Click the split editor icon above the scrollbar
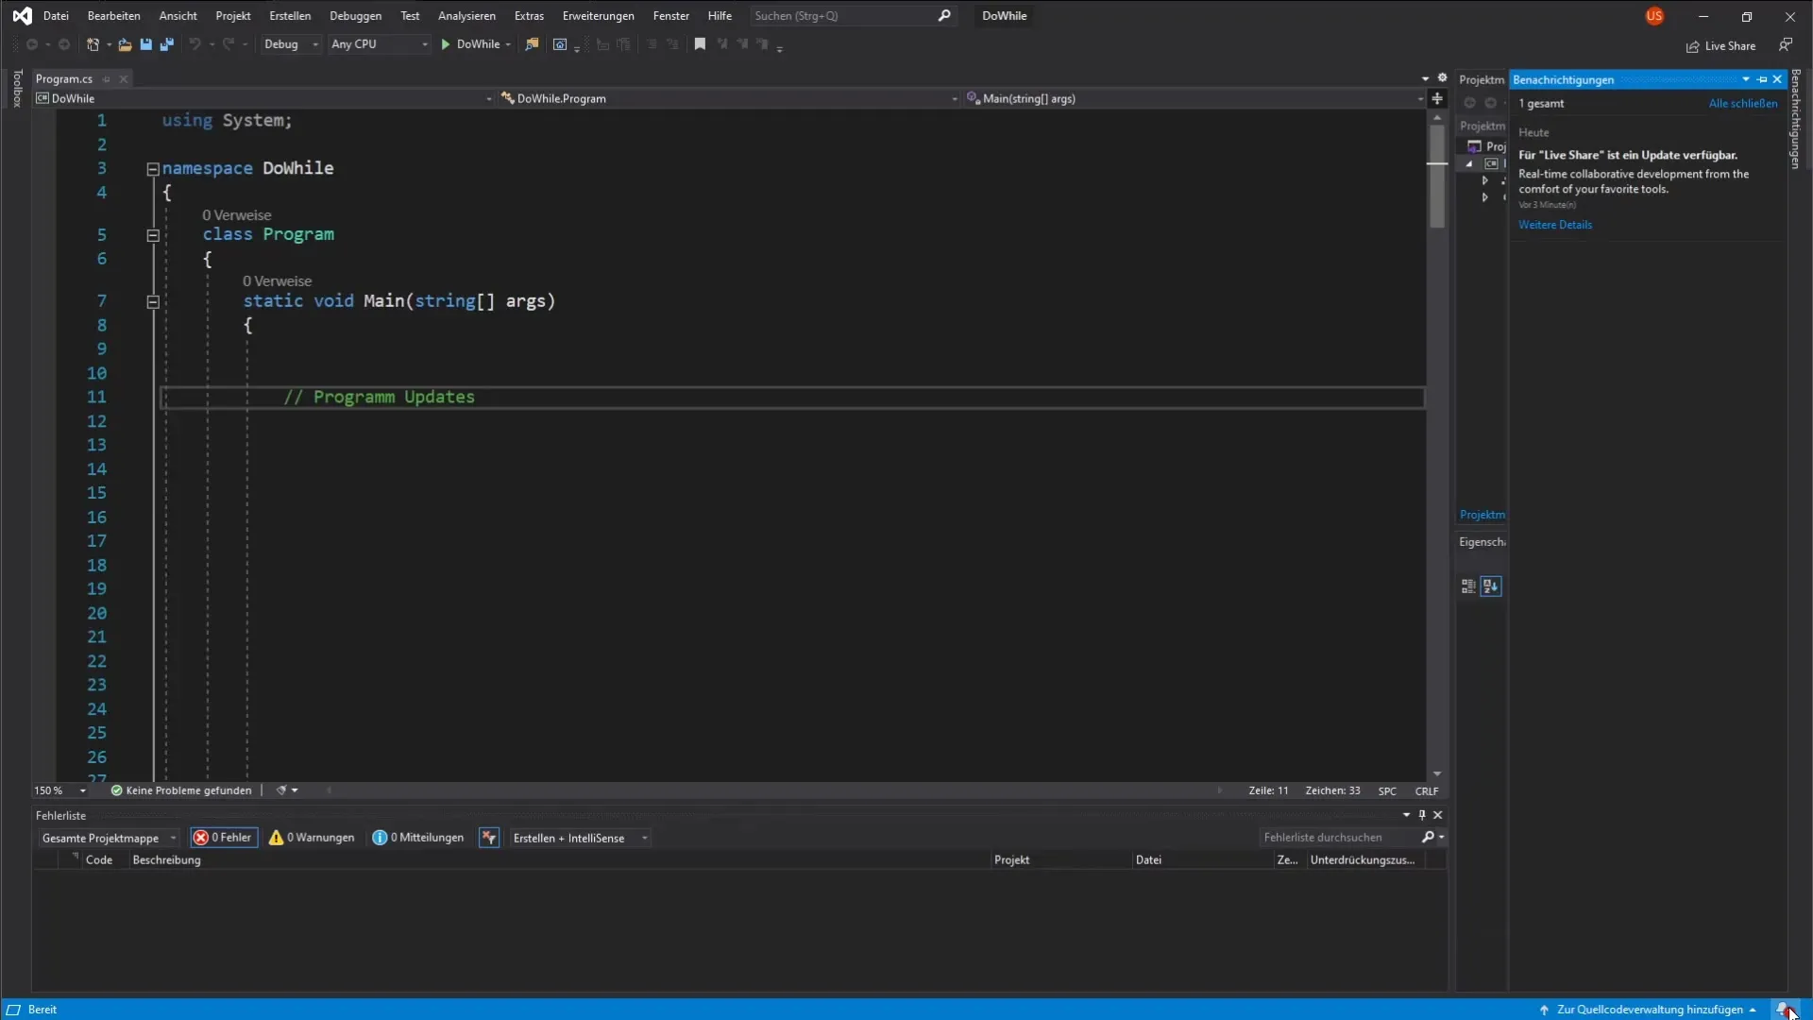This screenshot has width=1813, height=1020. (x=1437, y=98)
